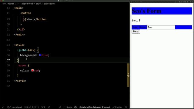Select the src breadcrumb segment
Viewport: 194px width, 109px height.
coord(4,4)
